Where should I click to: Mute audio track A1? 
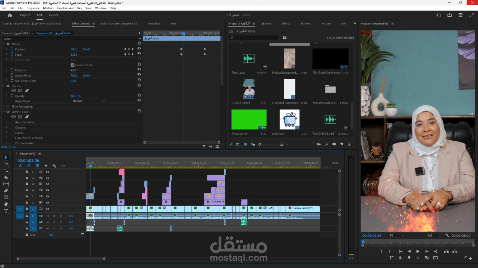tap(48, 216)
